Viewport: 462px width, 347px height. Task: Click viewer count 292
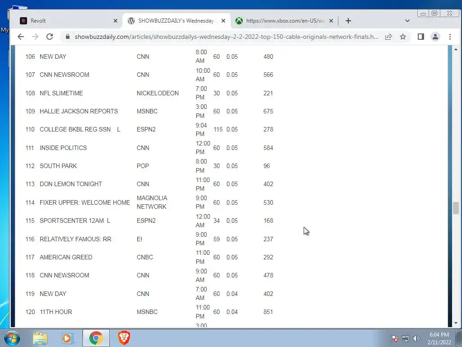tap(268, 257)
